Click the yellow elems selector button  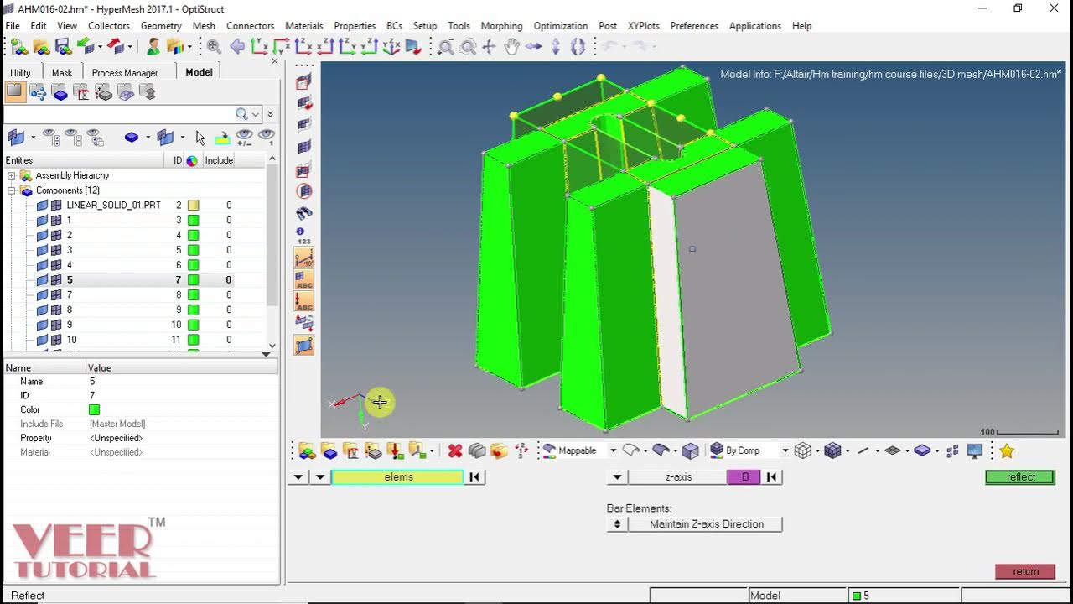click(397, 477)
